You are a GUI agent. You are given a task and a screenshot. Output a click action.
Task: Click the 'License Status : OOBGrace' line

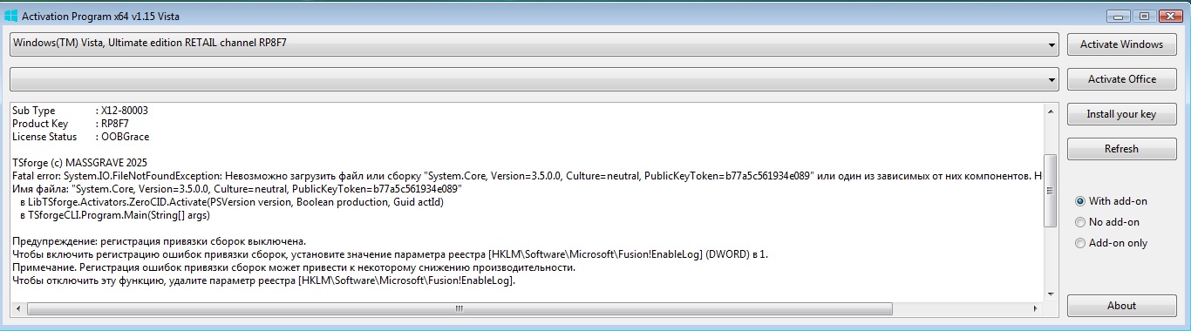click(81, 137)
